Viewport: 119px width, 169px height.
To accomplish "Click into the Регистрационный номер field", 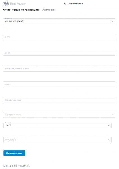I will click(x=59, y=68).
